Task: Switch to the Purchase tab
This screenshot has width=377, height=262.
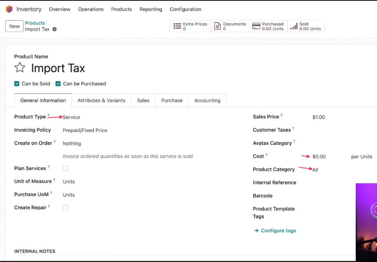Action: [x=172, y=100]
